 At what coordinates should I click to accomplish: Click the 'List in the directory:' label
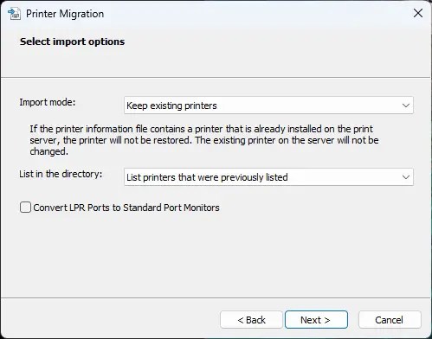tap(61, 174)
